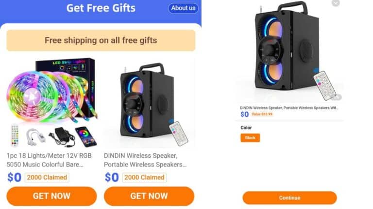Open the speaker image in gifts list
The width and height of the screenshot is (373, 209).
tap(149, 103)
